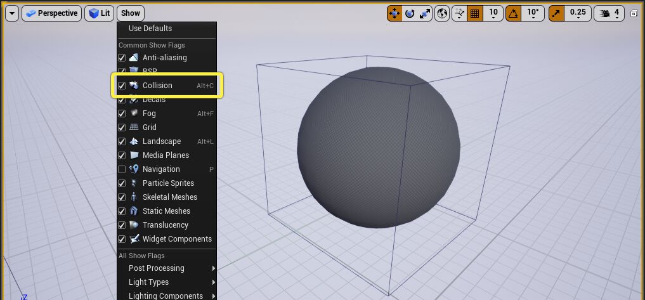Click the Widget Components icon in Show menu
The height and width of the screenshot is (300, 645).
[x=134, y=239]
